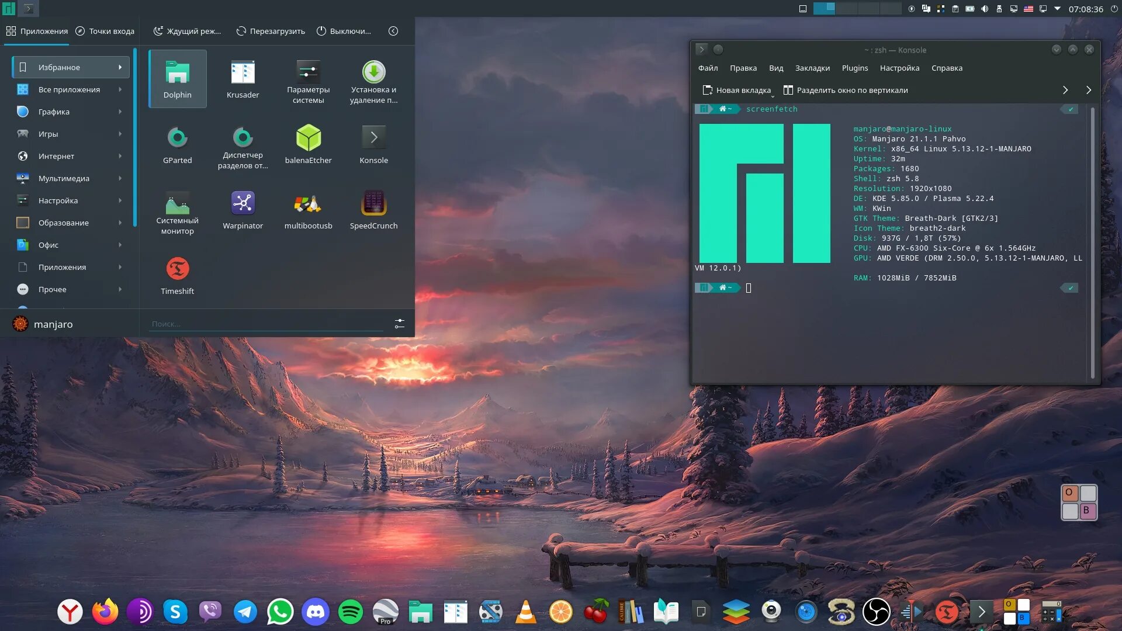Expand the Интернет category arrow
Image resolution: width=1122 pixels, height=631 pixels.
120,156
